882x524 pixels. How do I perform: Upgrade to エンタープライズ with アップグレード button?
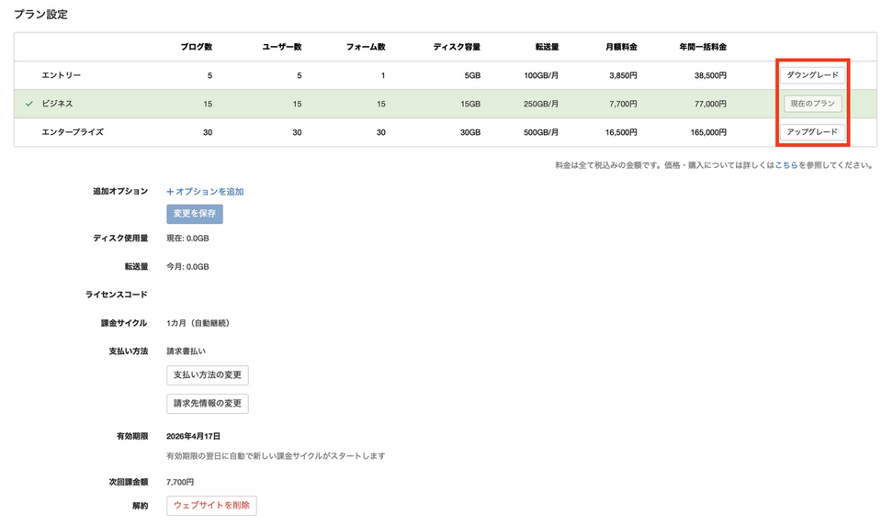[x=812, y=132]
